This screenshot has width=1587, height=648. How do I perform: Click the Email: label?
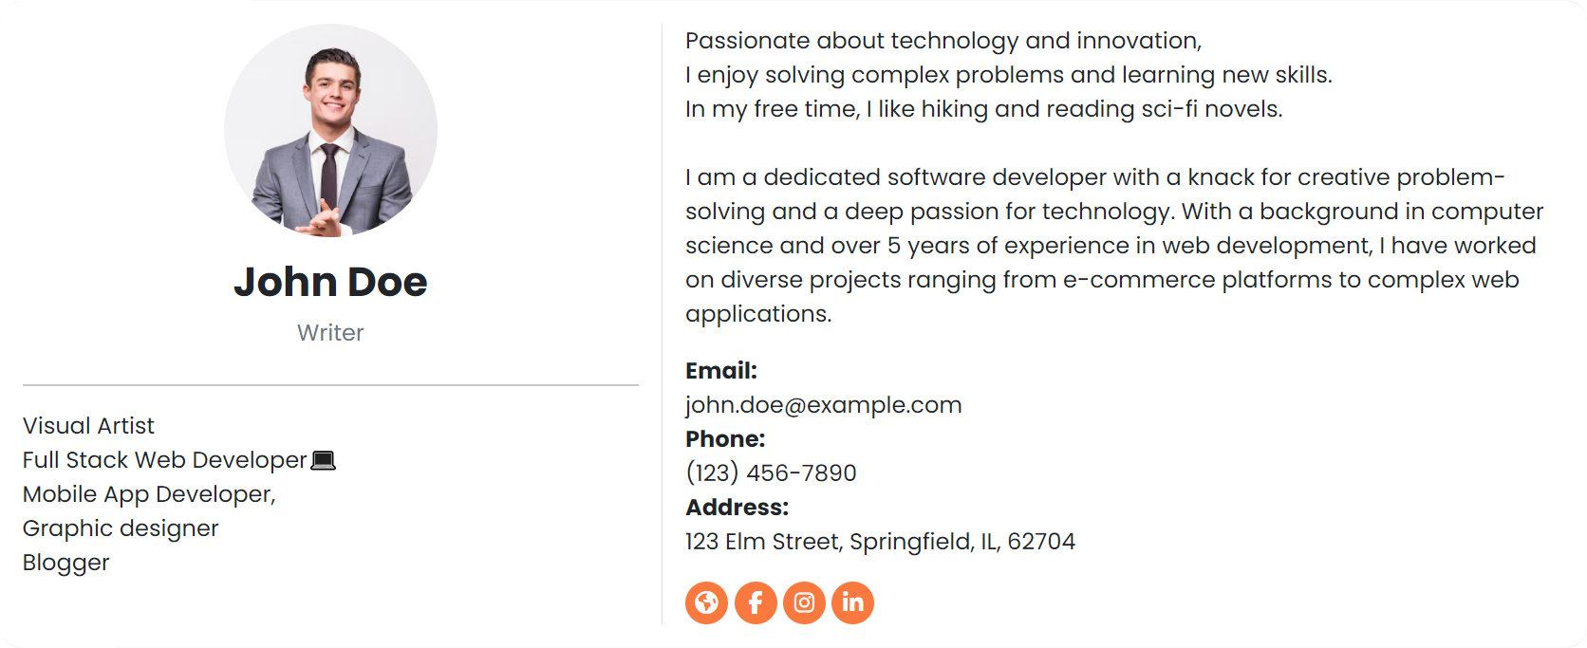[721, 371]
